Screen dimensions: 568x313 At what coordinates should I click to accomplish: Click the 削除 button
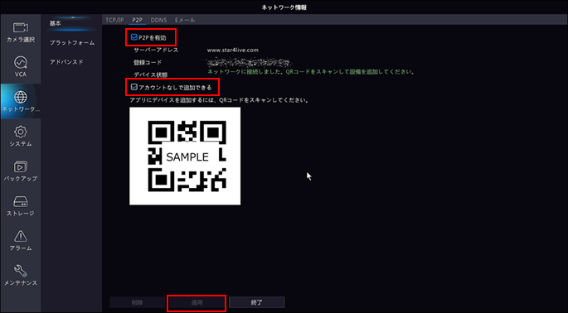138,302
